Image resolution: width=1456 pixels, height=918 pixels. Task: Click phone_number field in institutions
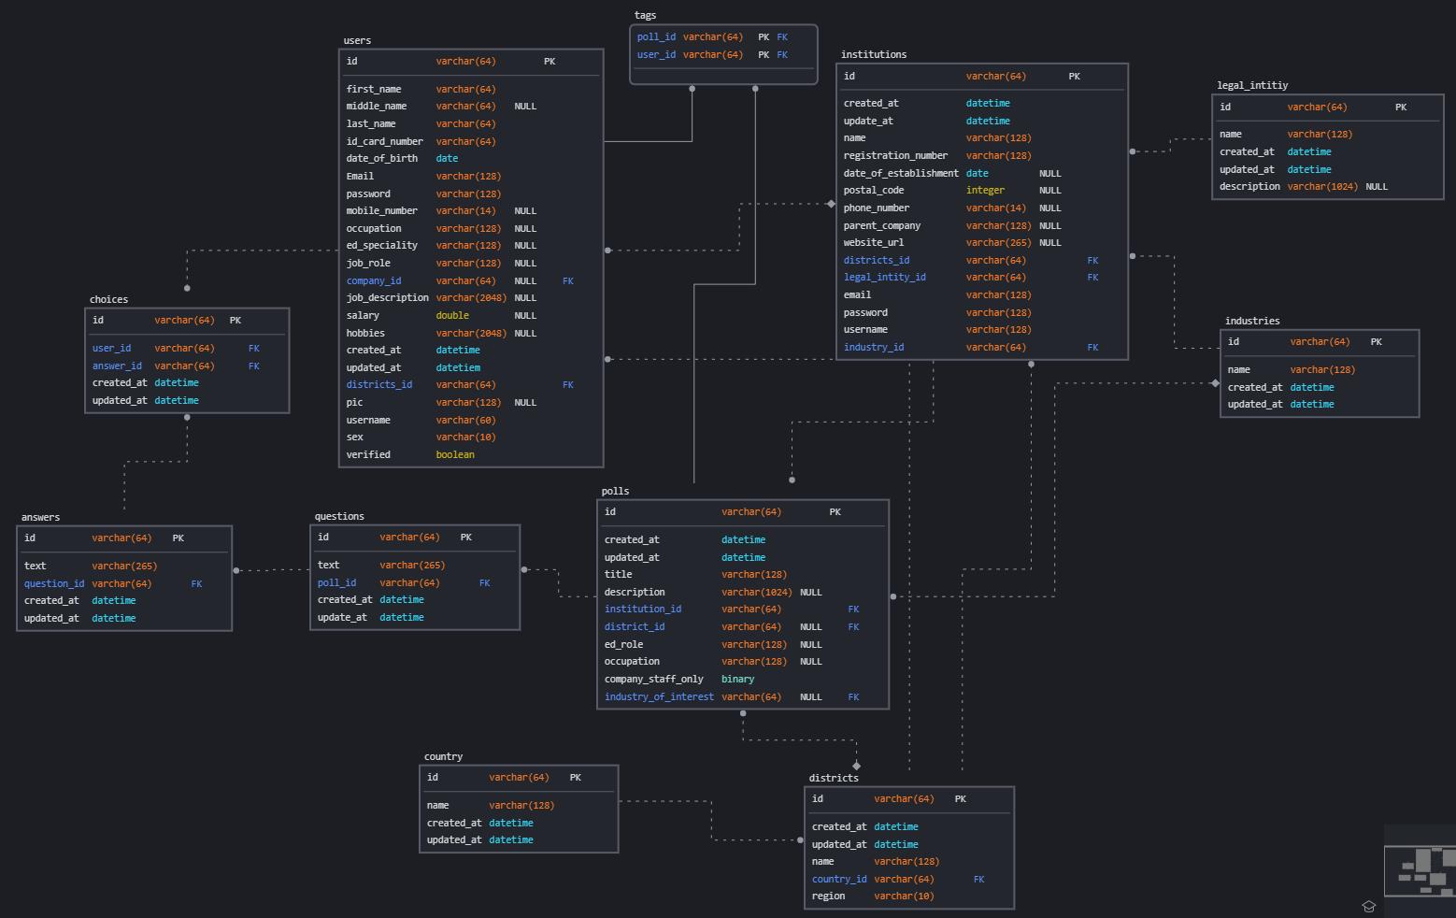coord(981,208)
